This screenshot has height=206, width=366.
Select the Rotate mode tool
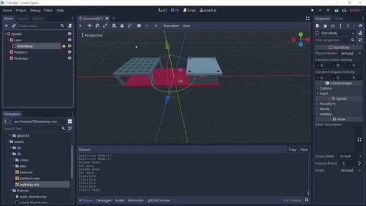tap(97, 26)
